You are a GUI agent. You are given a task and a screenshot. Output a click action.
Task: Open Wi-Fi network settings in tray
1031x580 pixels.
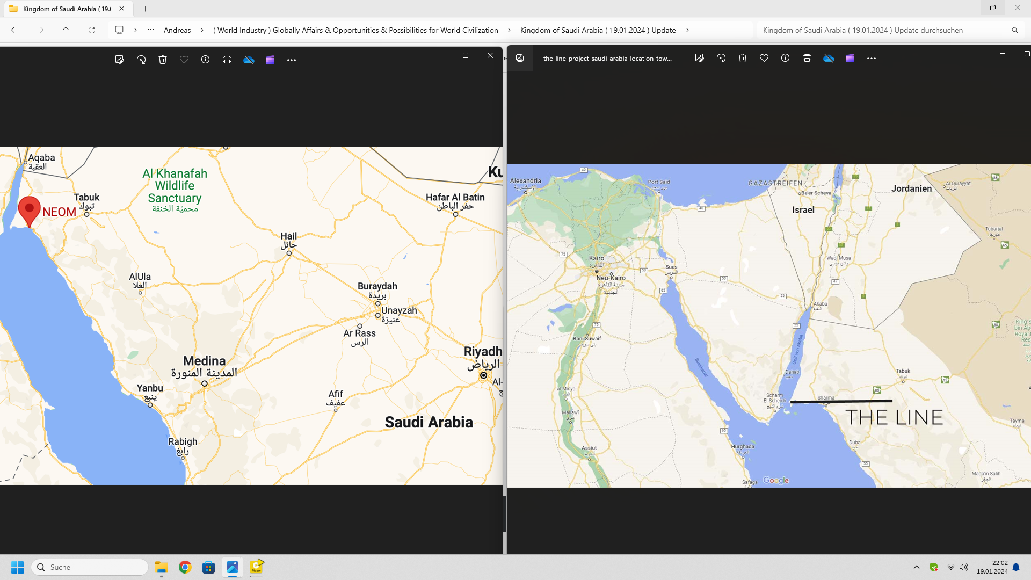pyautogui.click(x=950, y=567)
